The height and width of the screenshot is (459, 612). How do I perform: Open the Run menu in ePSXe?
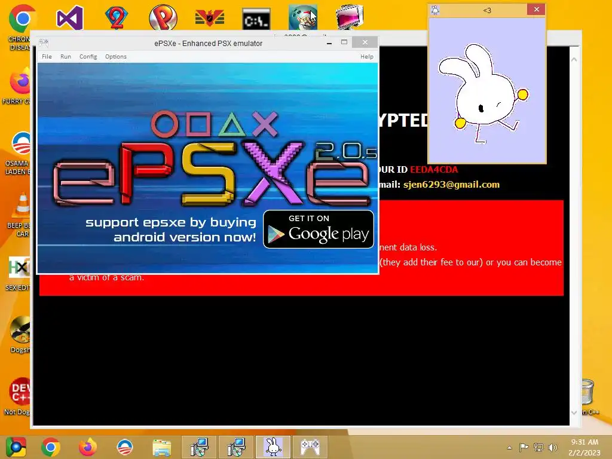pos(66,57)
